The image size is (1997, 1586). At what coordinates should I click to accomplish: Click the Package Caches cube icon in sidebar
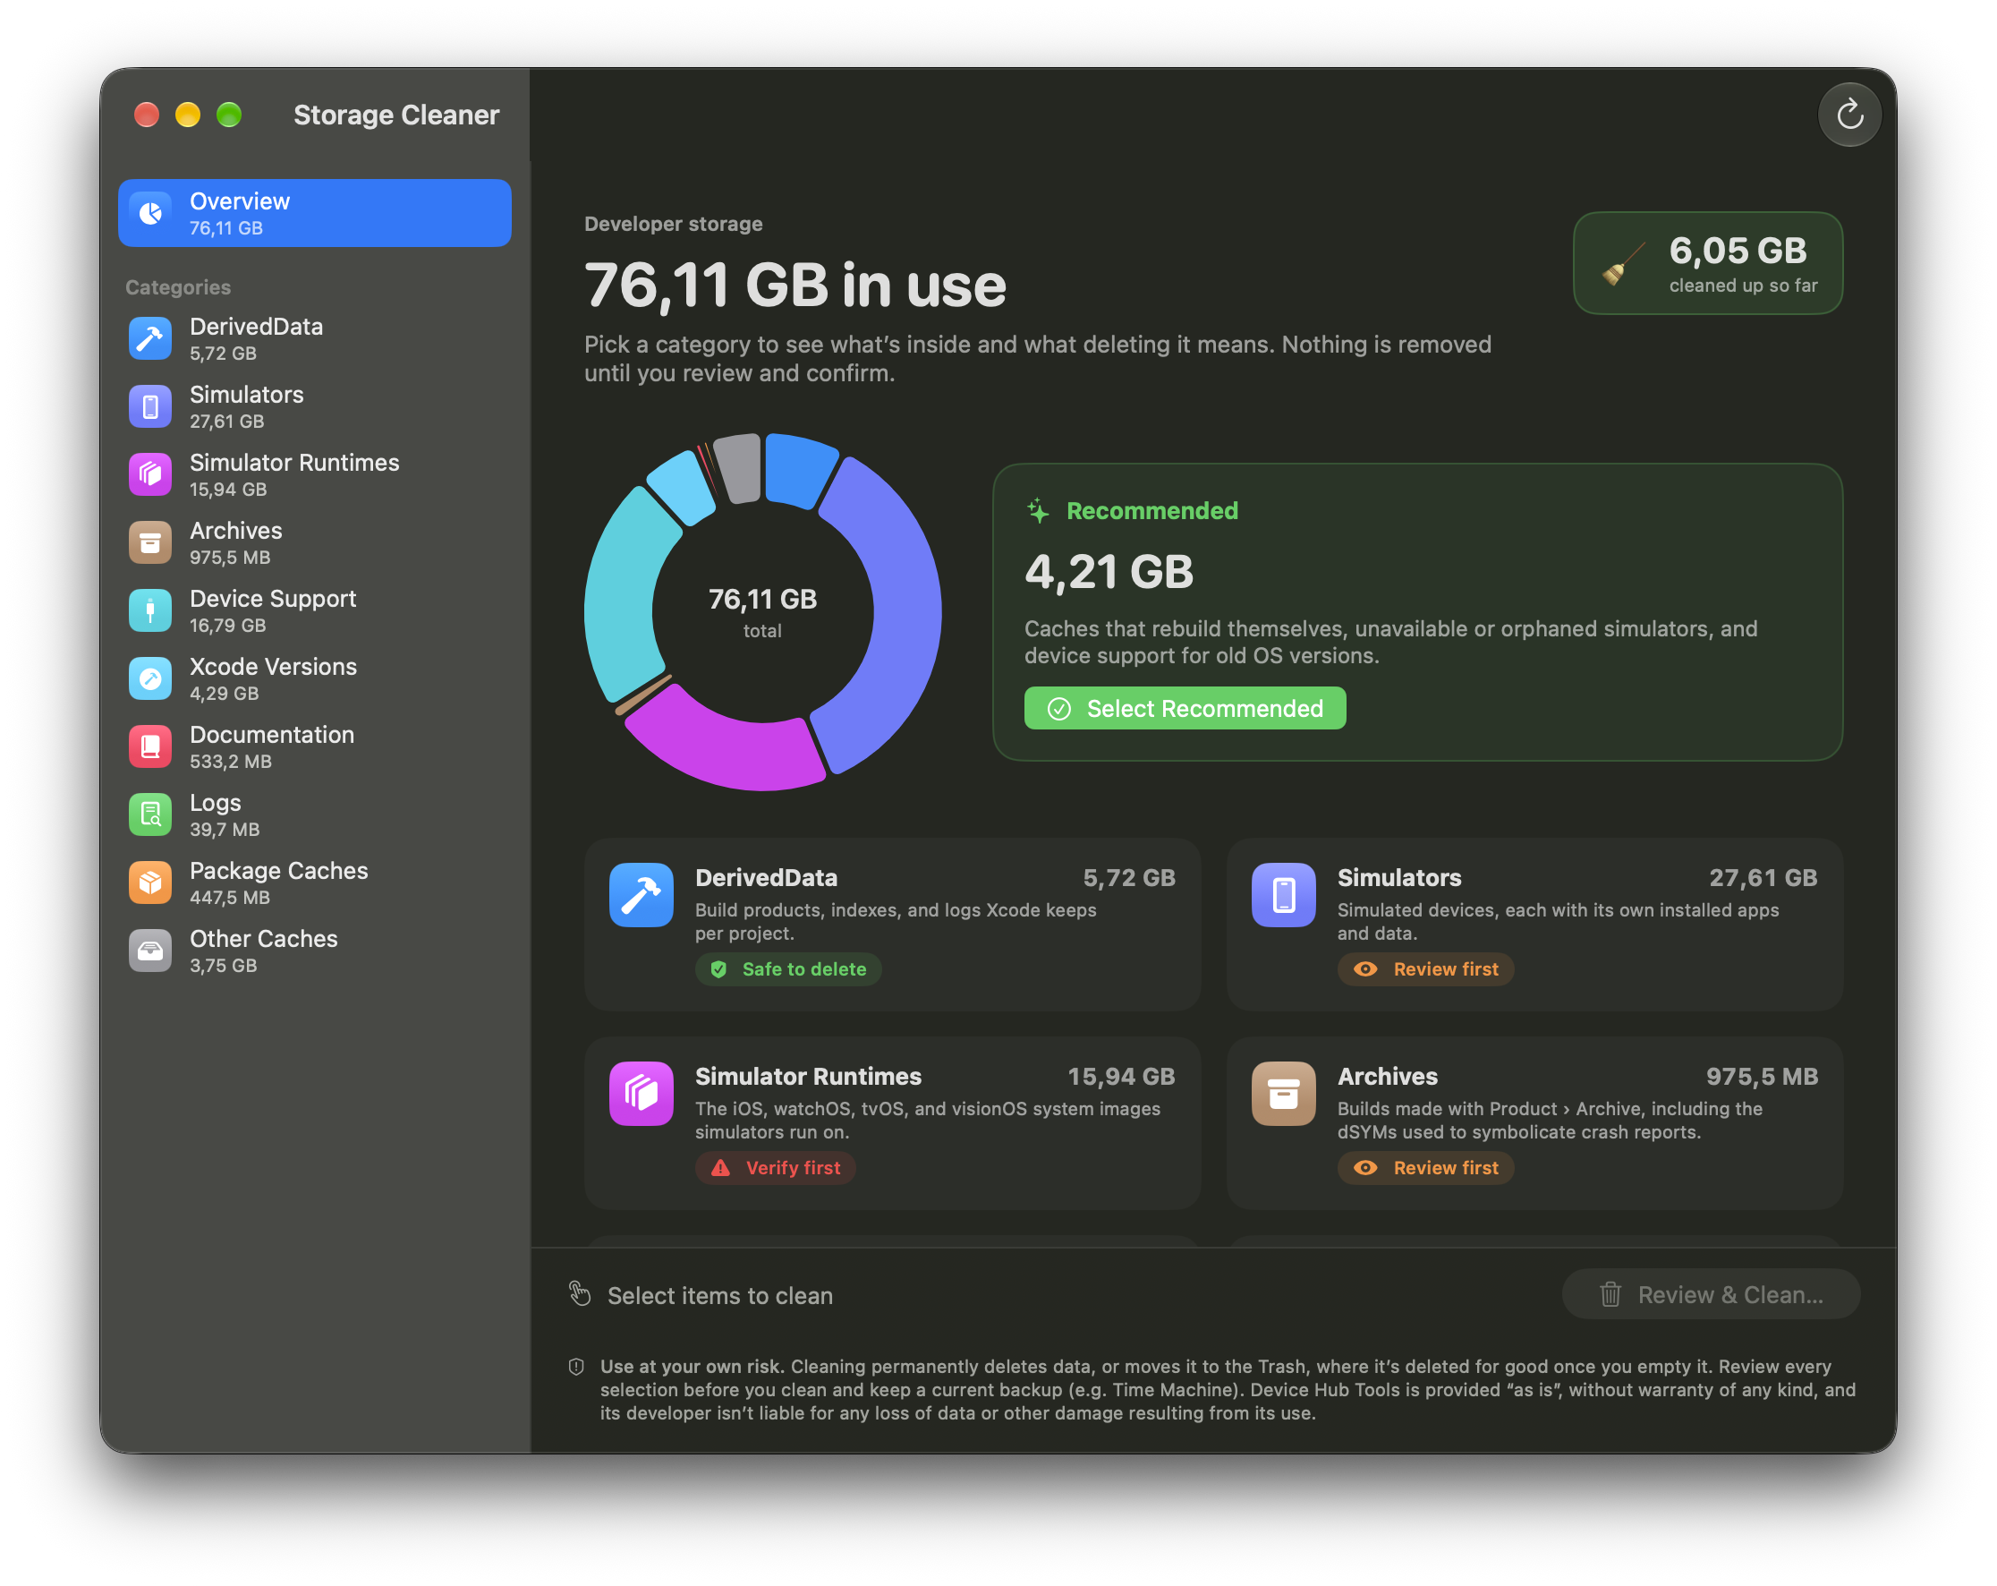150,883
